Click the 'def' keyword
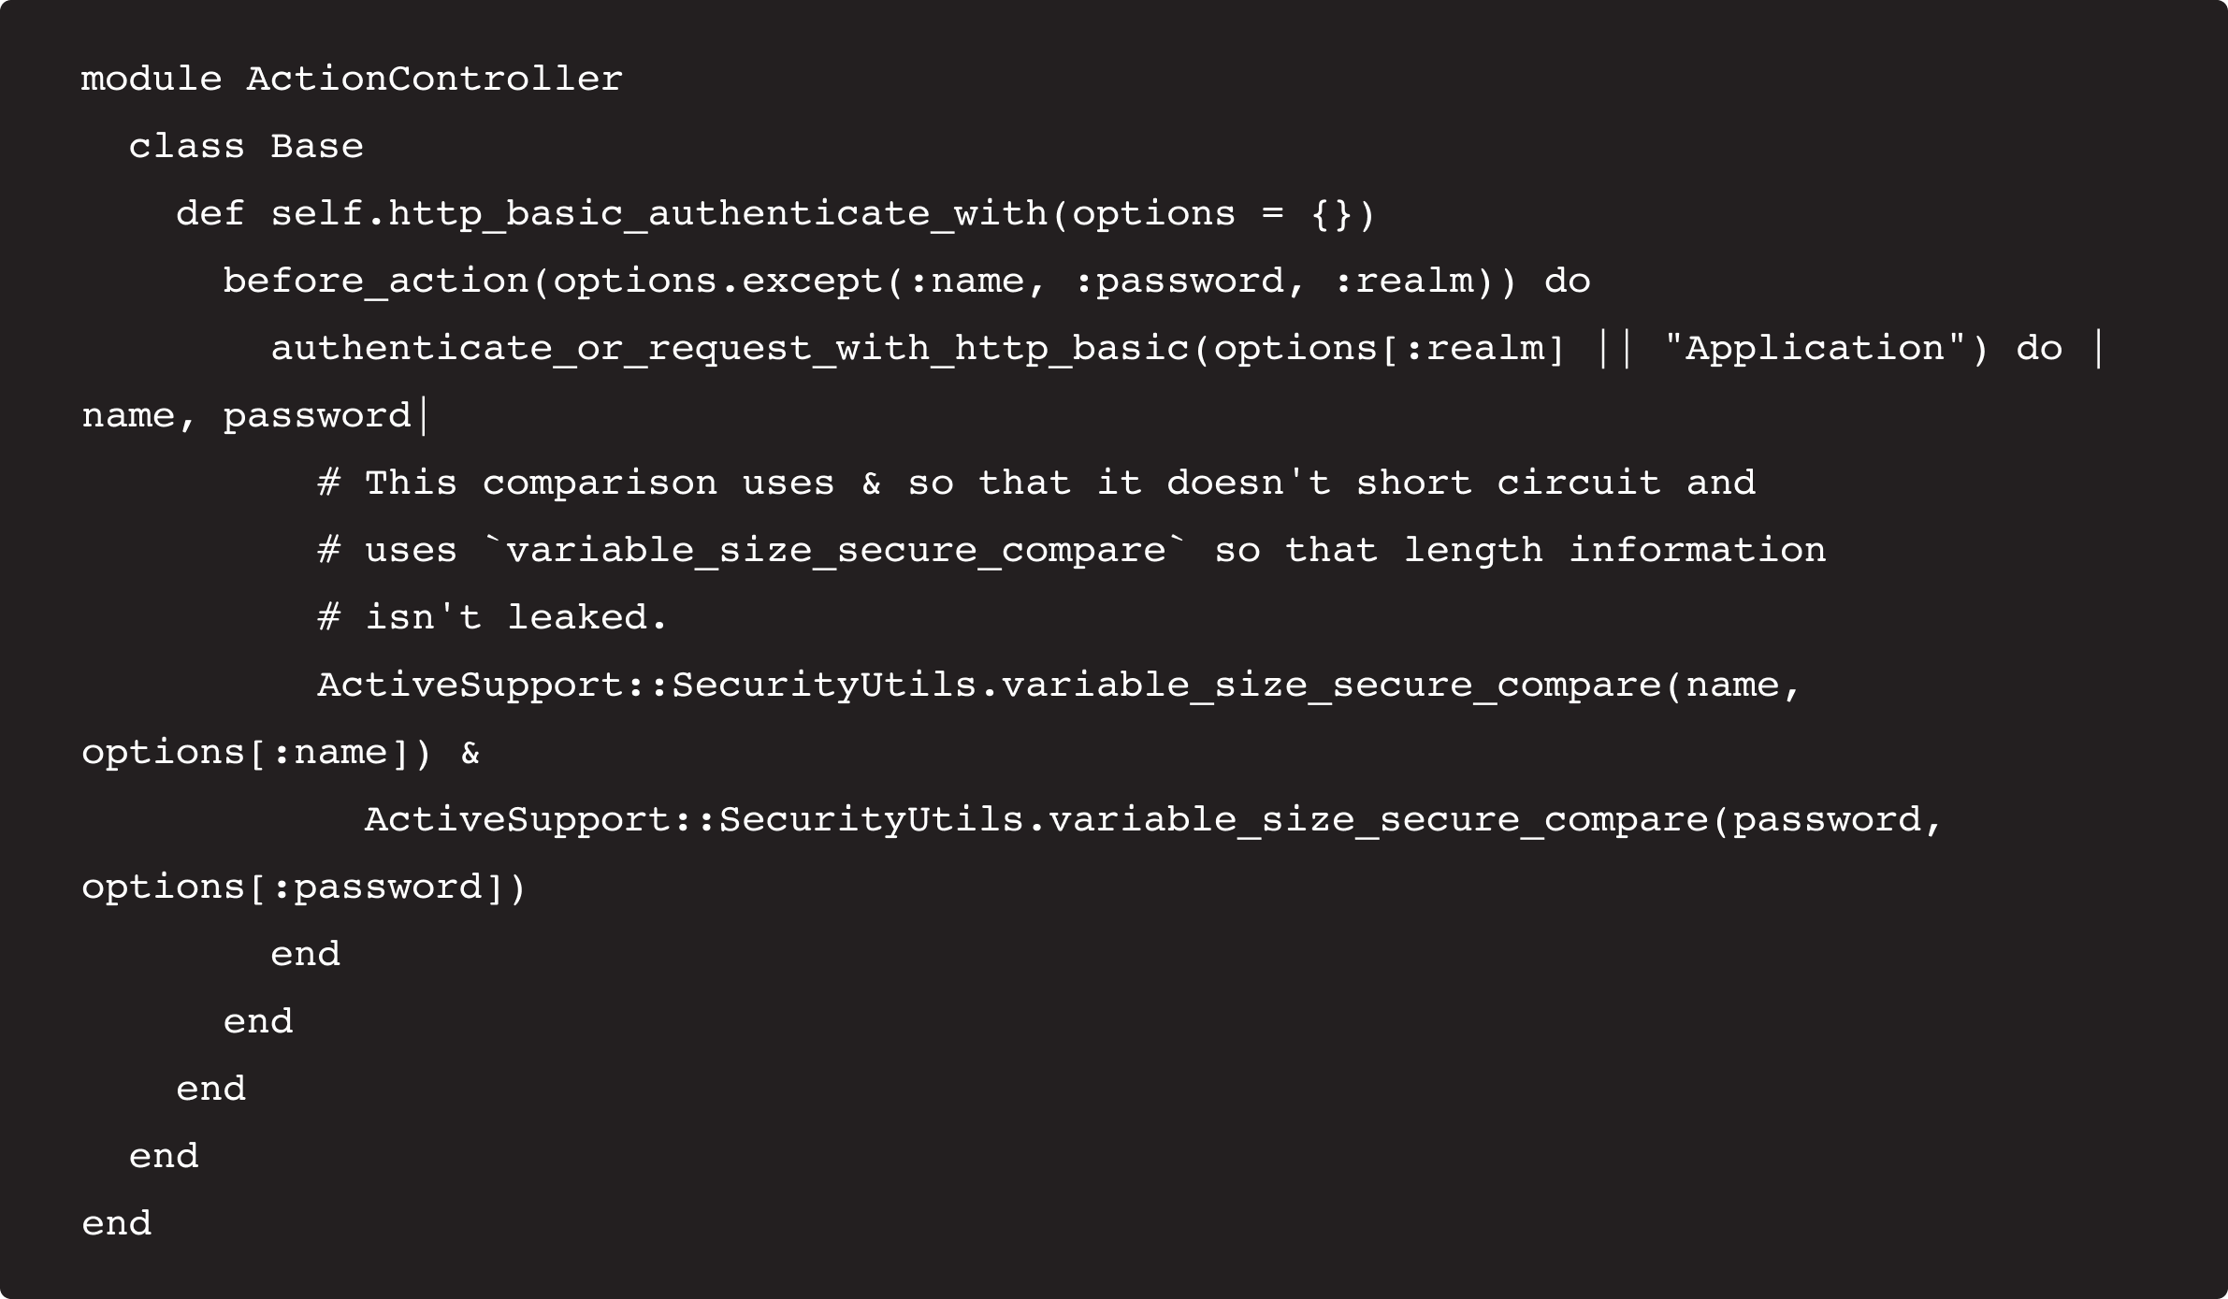This screenshot has height=1299, width=2228. point(210,213)
